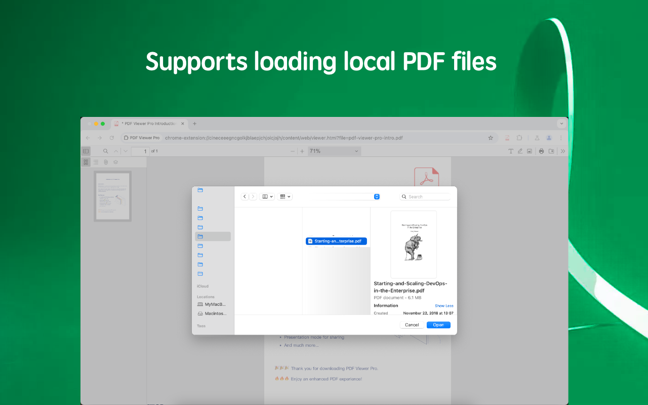This screenshot has height=405, width=648.
Task: Click the Cancel button in file dialog
Action: coord(412,325)
